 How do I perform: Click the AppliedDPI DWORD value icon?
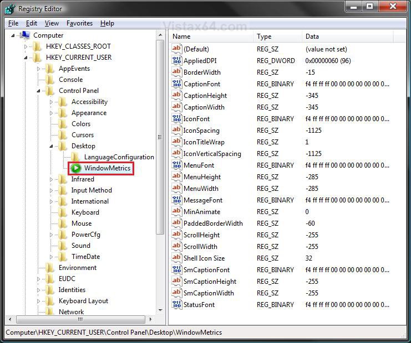(176, 60)
